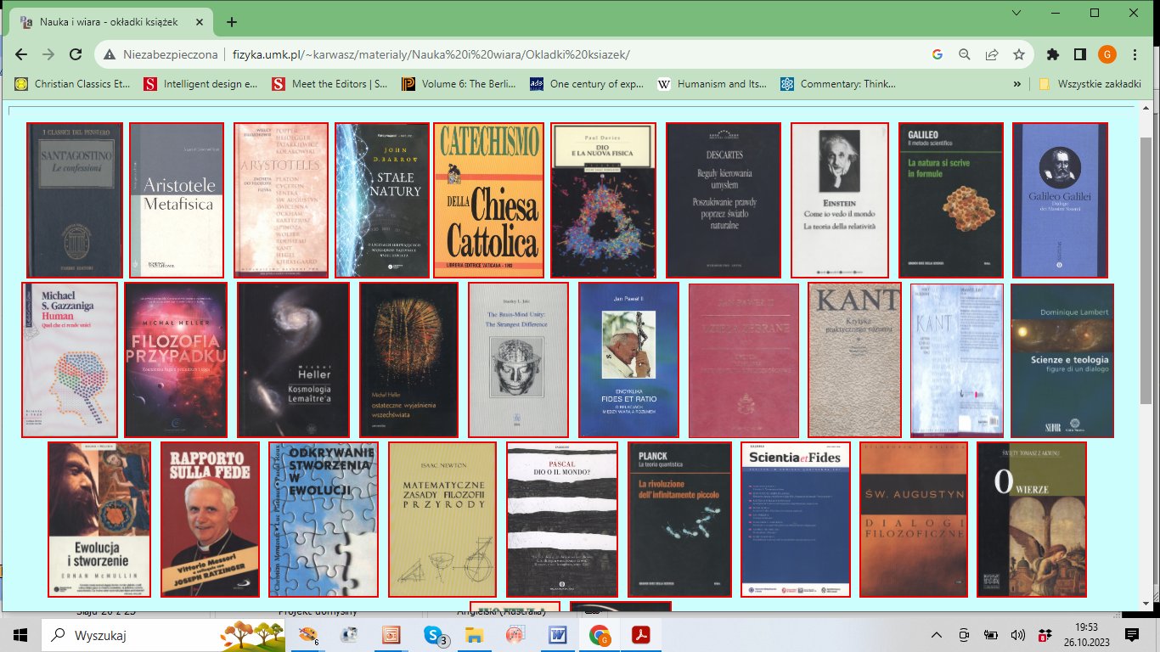Open the Volume 6: The Berli... bookmark

click(459, 84)
